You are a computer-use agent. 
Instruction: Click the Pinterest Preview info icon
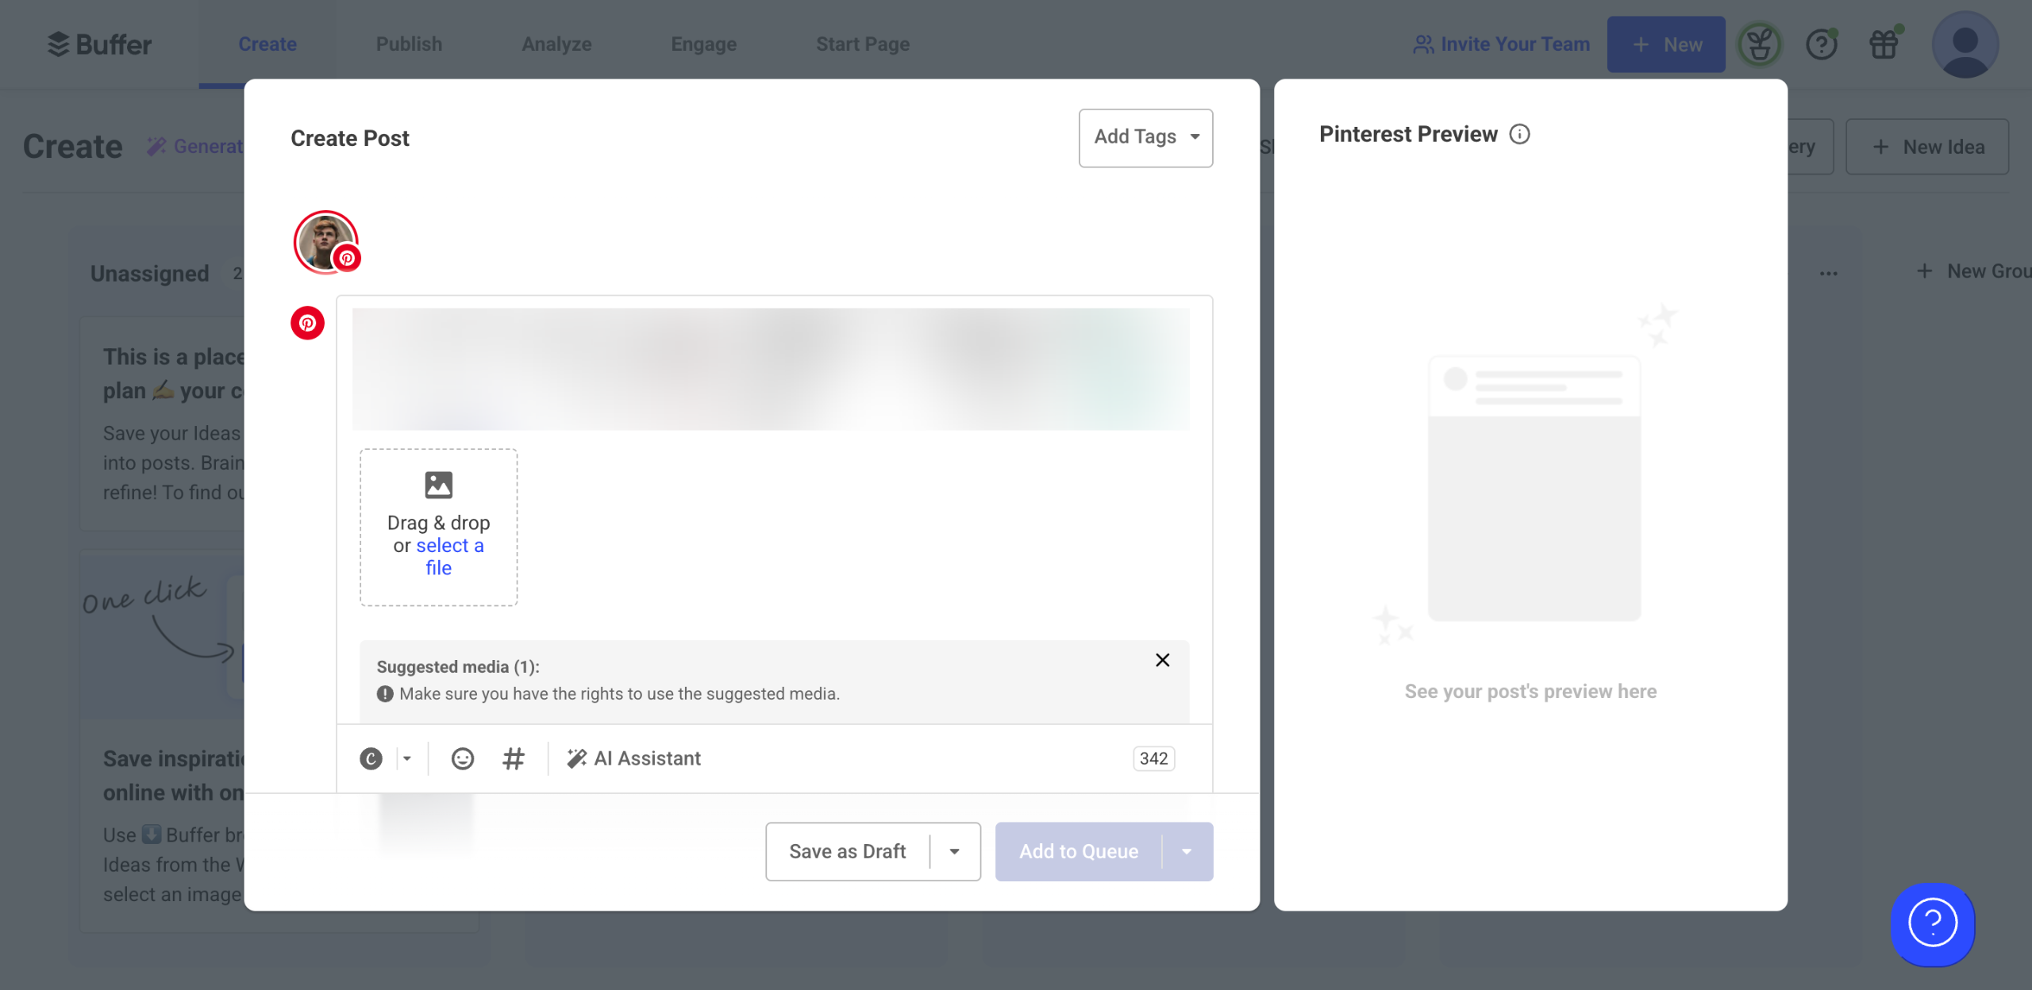pyautogui.click(x=1519, y=134)
